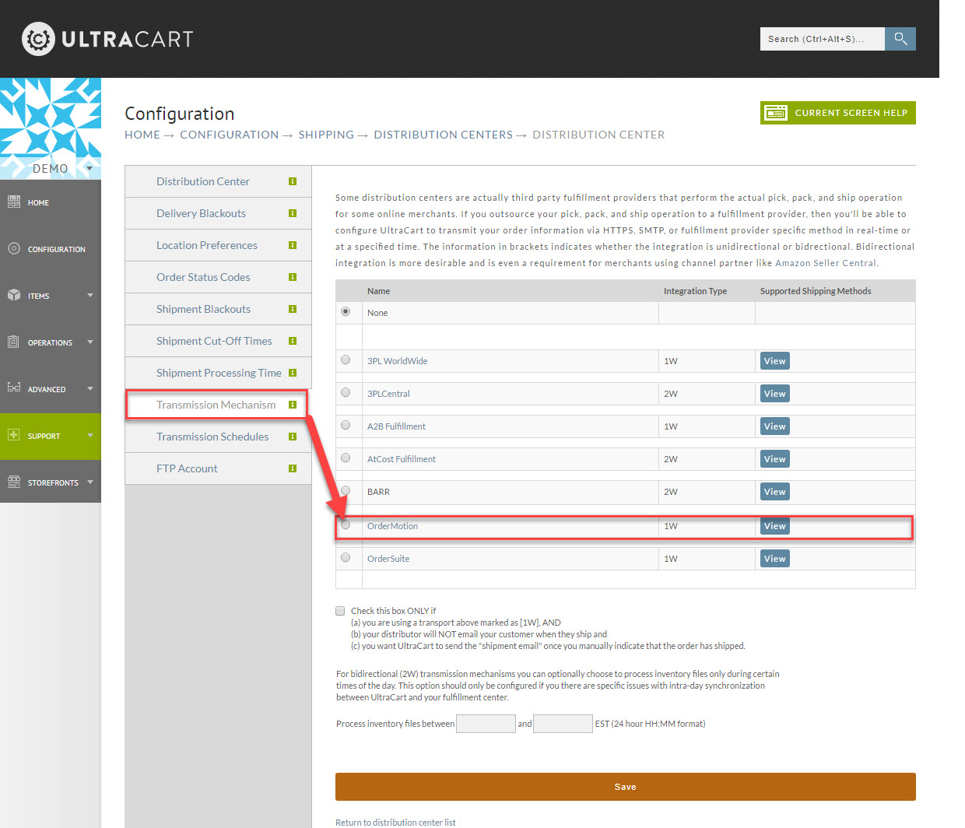
Task: Click help icon beside Location Preferences
Action: point(293,245)
